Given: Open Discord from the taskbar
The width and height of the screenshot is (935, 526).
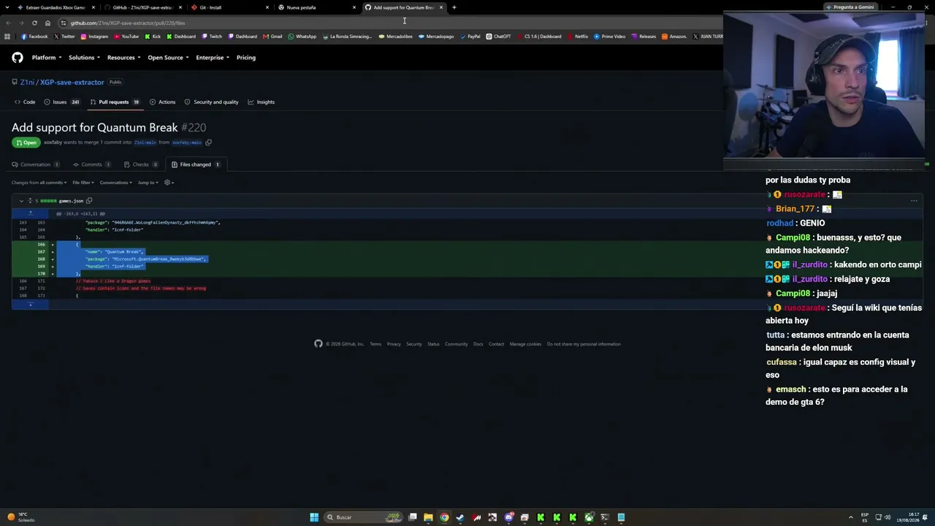Looking at the screenshot, I should 509,517.
